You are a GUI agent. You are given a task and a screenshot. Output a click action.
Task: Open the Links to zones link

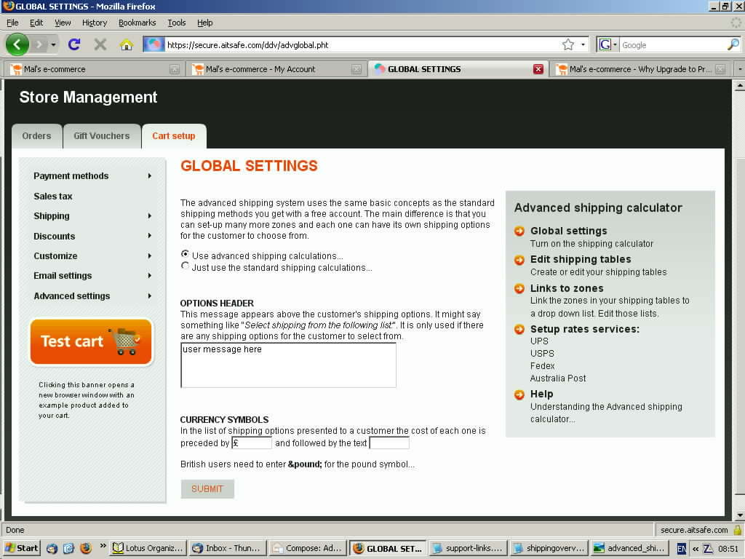567,288
